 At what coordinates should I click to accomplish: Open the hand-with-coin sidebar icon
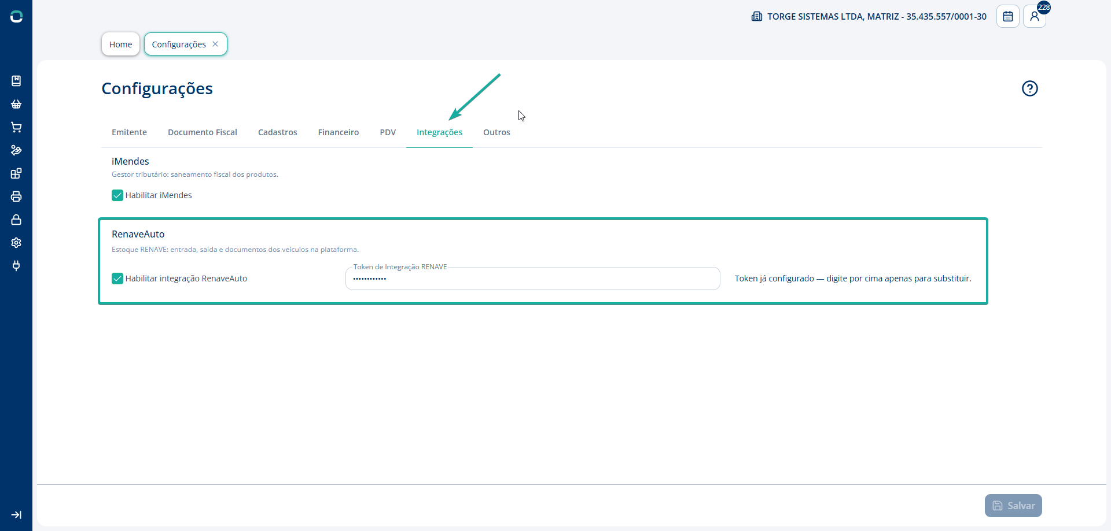pyautogui.click(x=16, y=150)
